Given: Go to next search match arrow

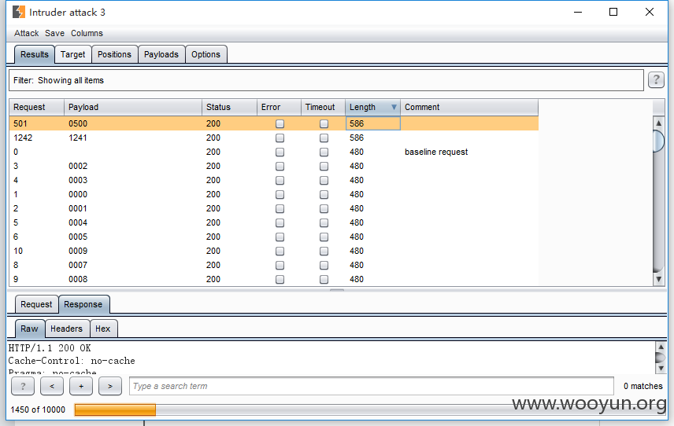Looking at the screenshot, I should 110,386.
